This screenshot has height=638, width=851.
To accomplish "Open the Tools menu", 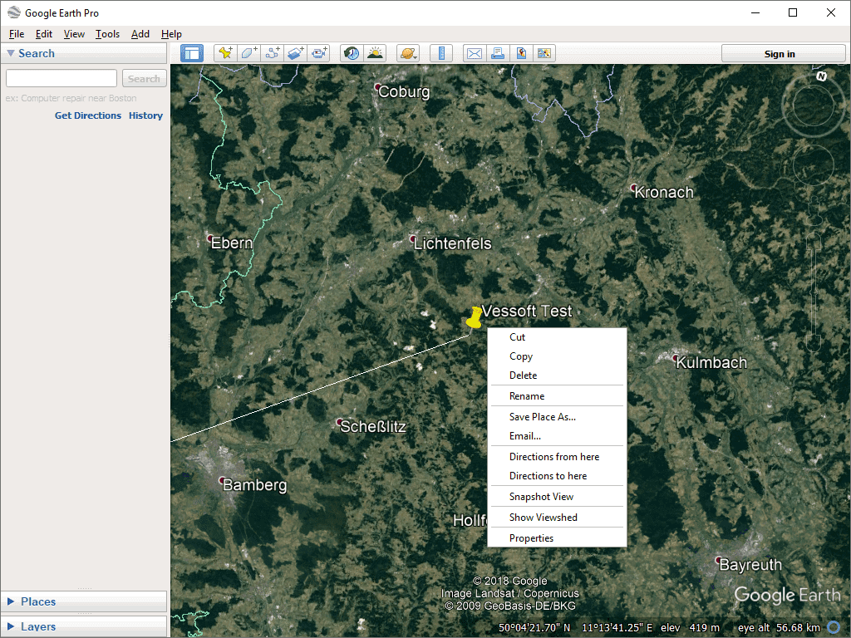I will [x=107, y=34].
